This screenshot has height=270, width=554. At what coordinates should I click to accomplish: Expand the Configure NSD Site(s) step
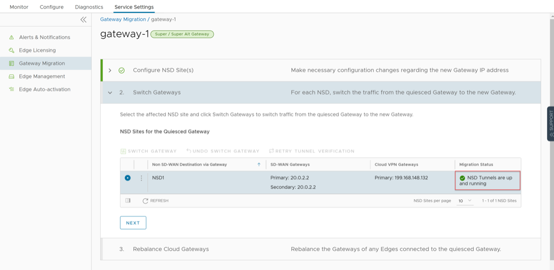click(x=110, y=71)
